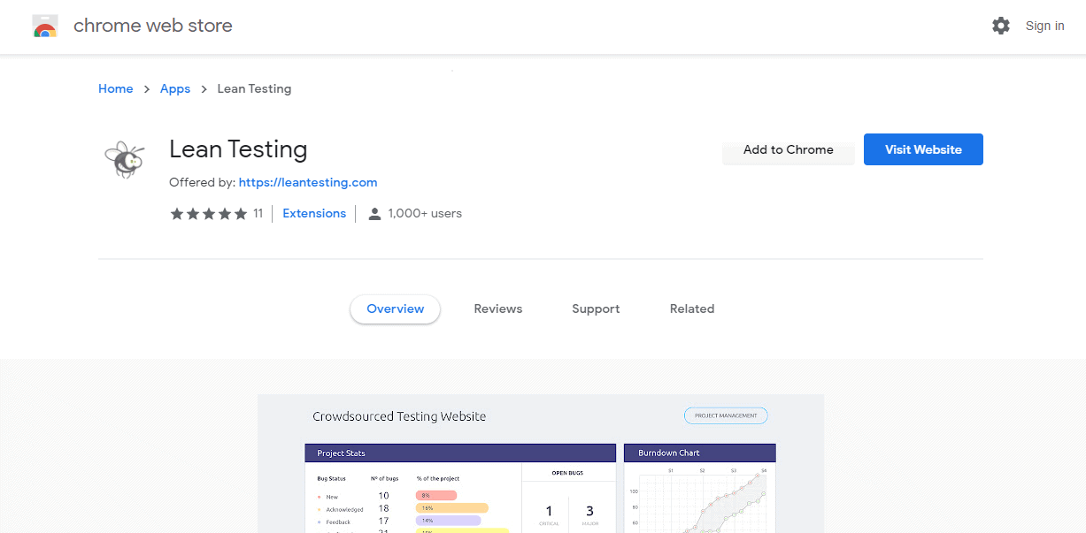Sign in to the Chrome Web Store
This screenshot has width=1086, height=533.
point(1044,27)
